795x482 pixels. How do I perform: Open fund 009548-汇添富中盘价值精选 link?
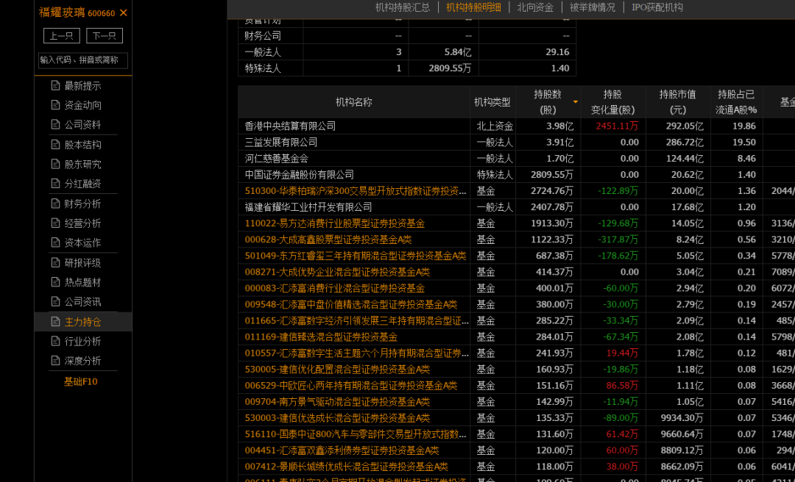click(351, 304)
